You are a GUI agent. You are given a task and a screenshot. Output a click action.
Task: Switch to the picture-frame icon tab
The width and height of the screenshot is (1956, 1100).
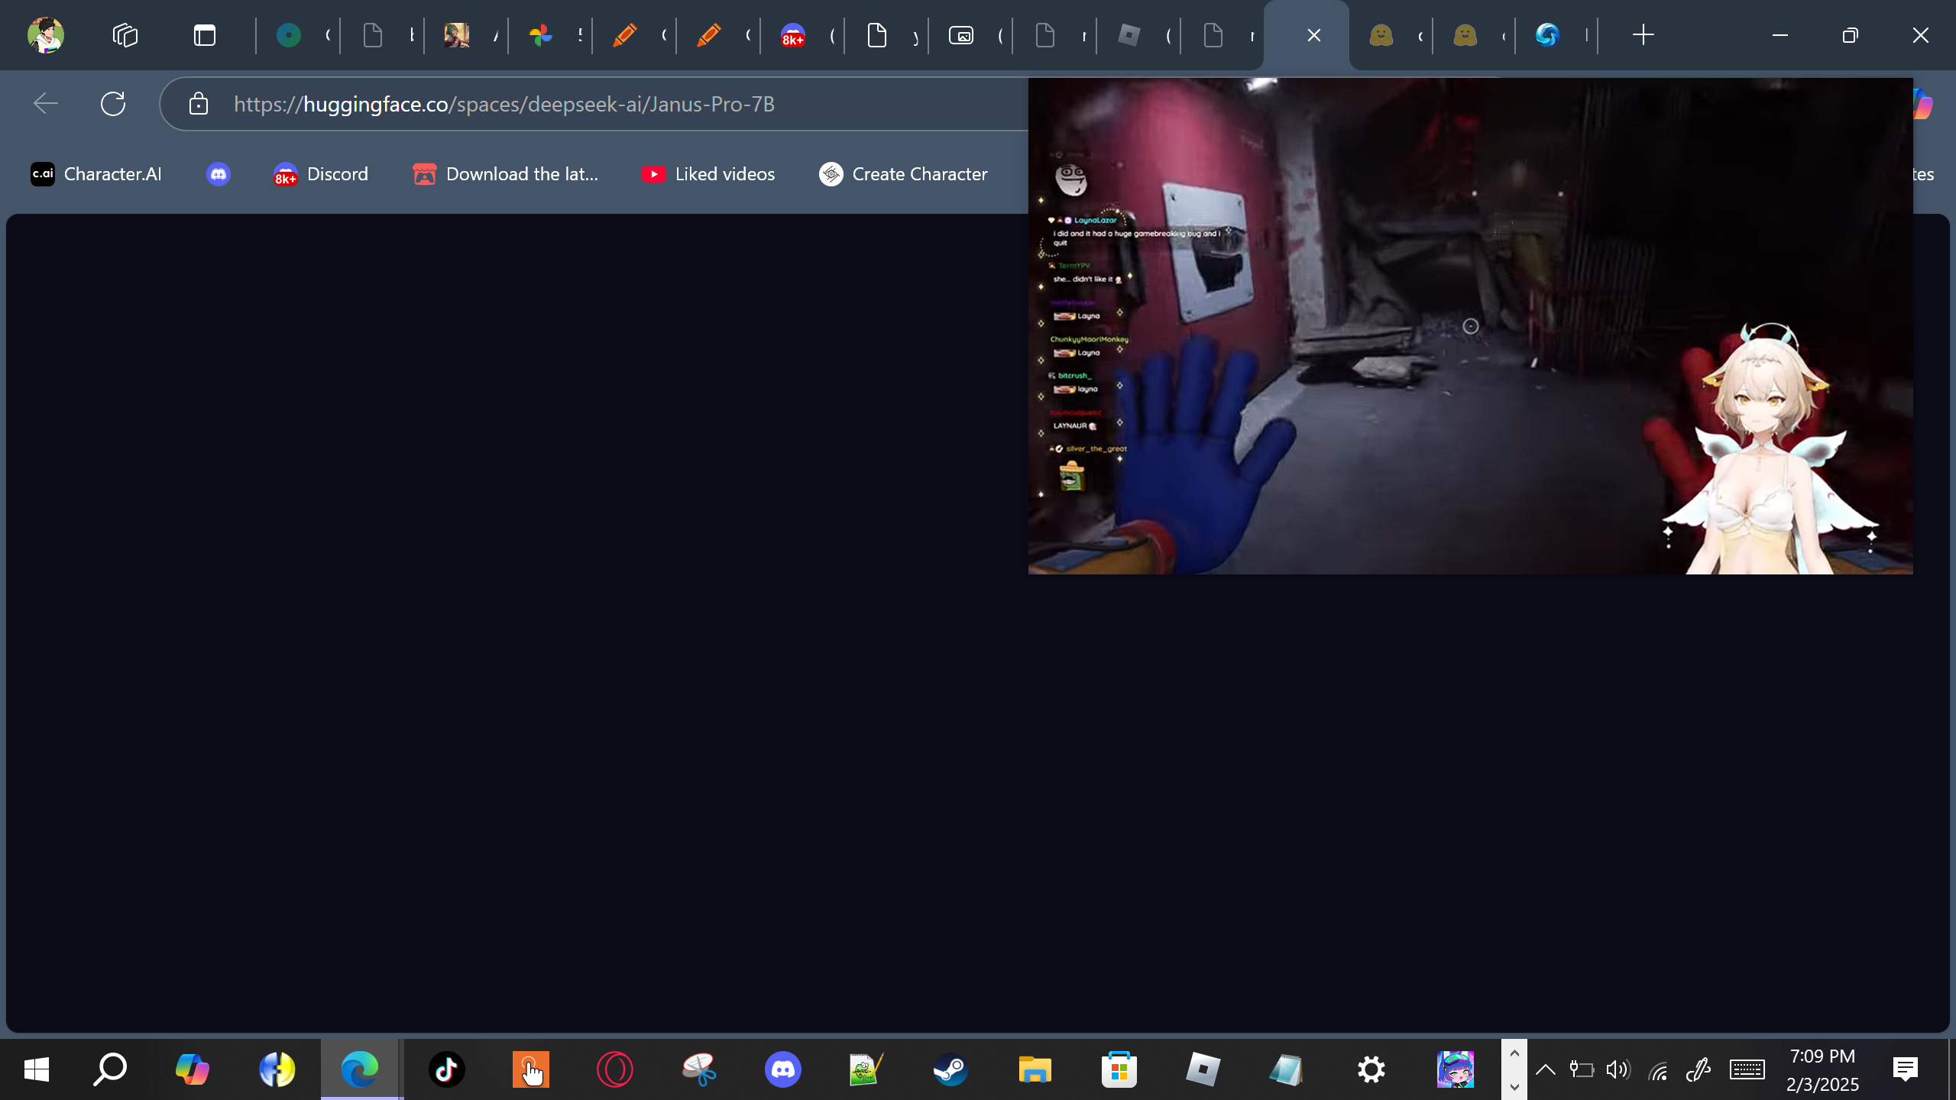tap(961, 35)
